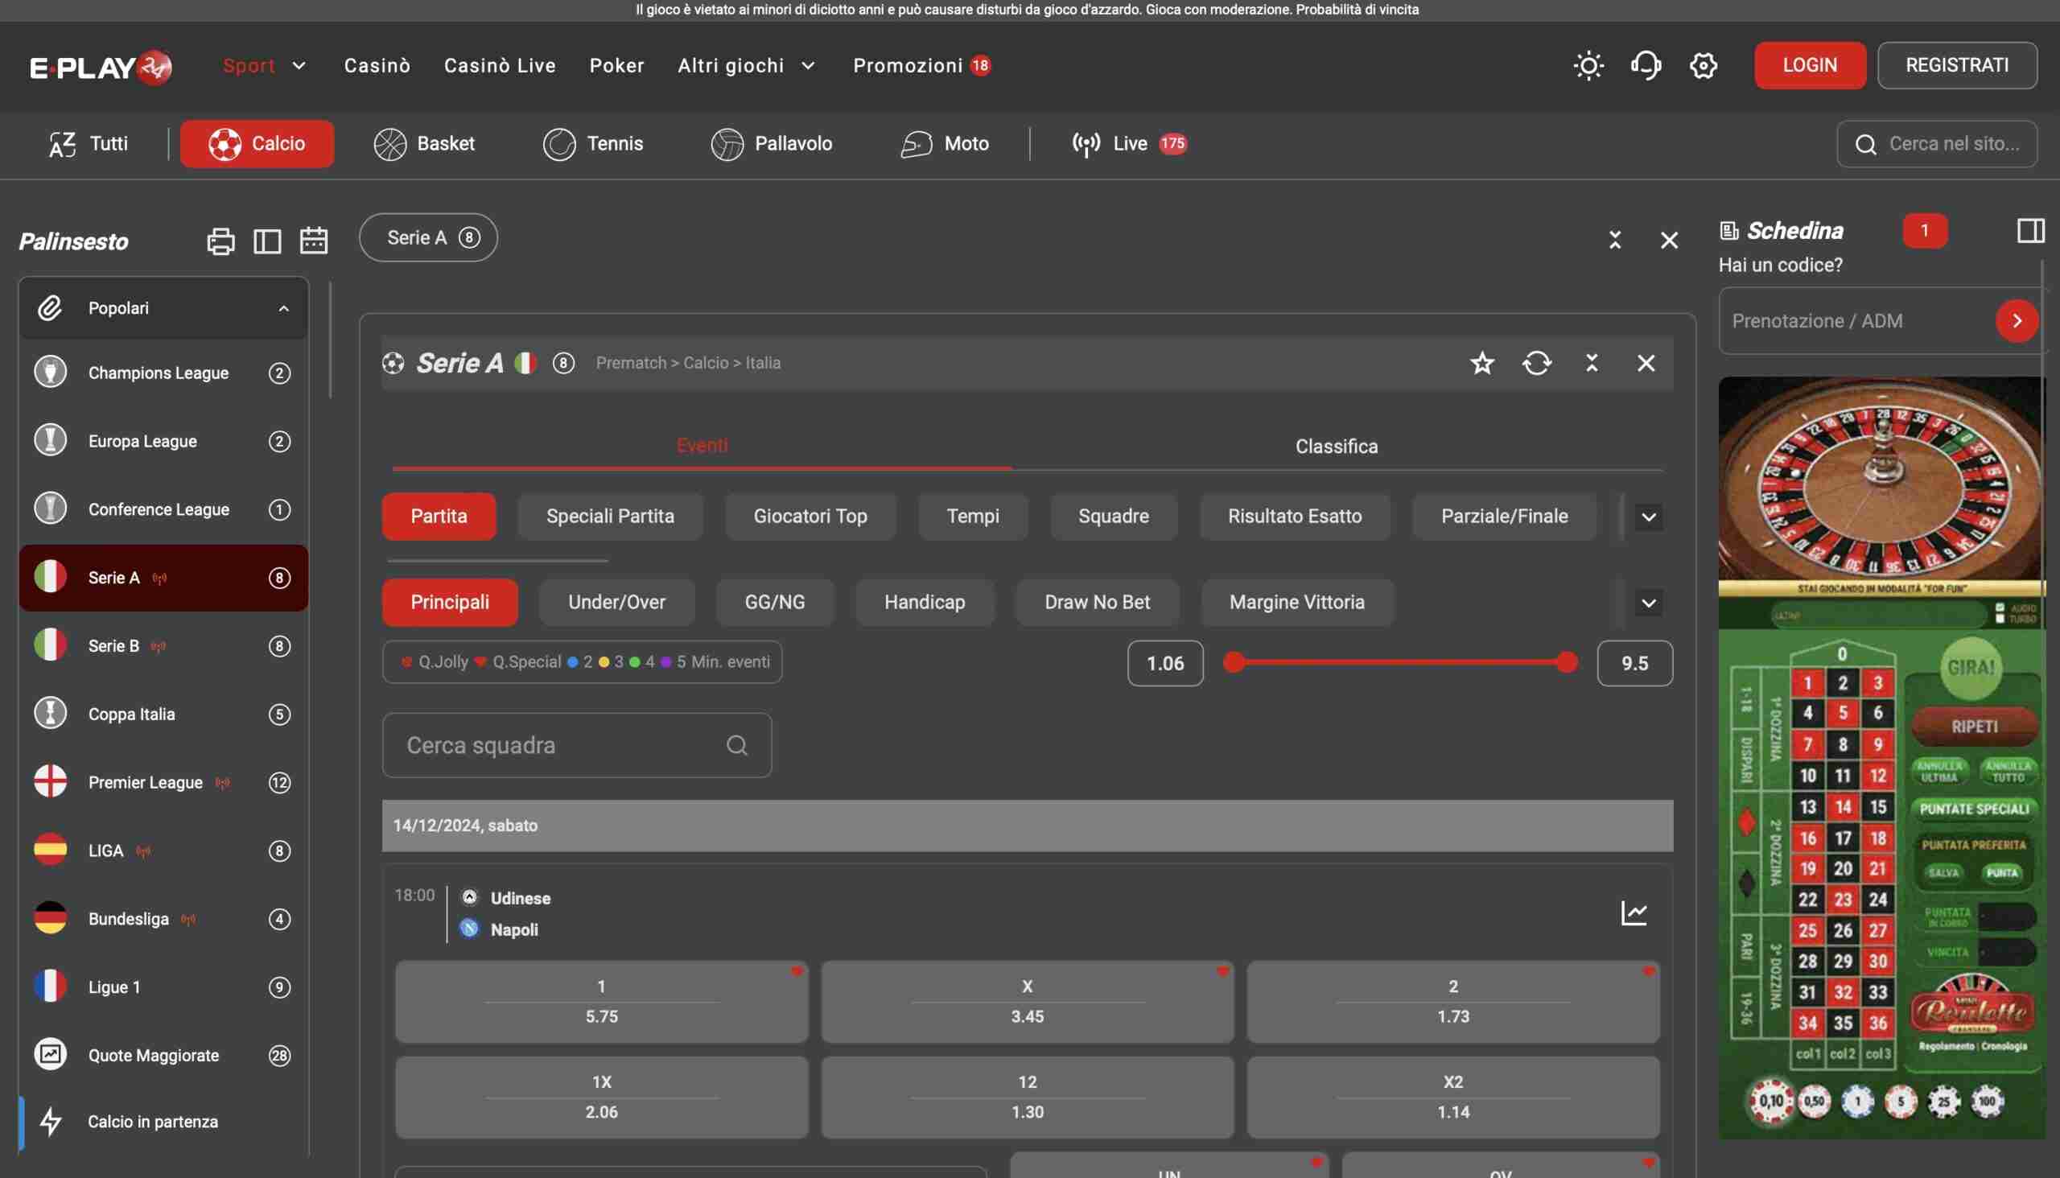Switch to the Eventi tab
Viewport: 2060px width, 1178px height.
pyautogui.click(x=702, y=446)
